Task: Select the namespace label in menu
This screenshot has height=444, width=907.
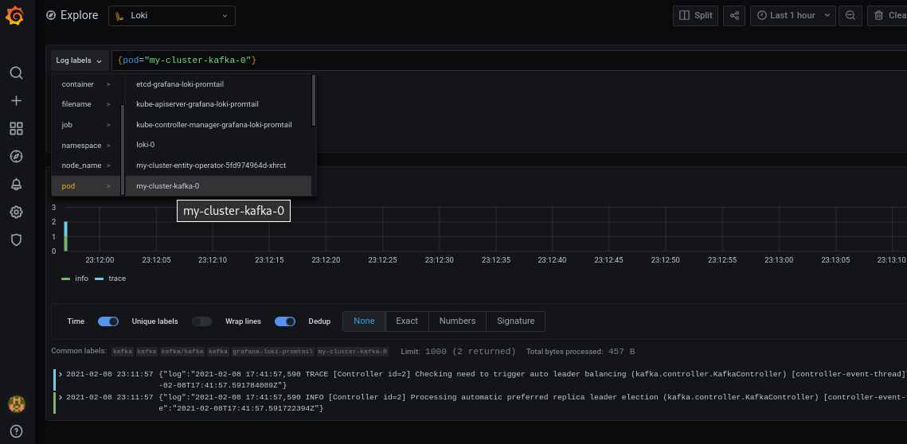Action: (82, 146)
